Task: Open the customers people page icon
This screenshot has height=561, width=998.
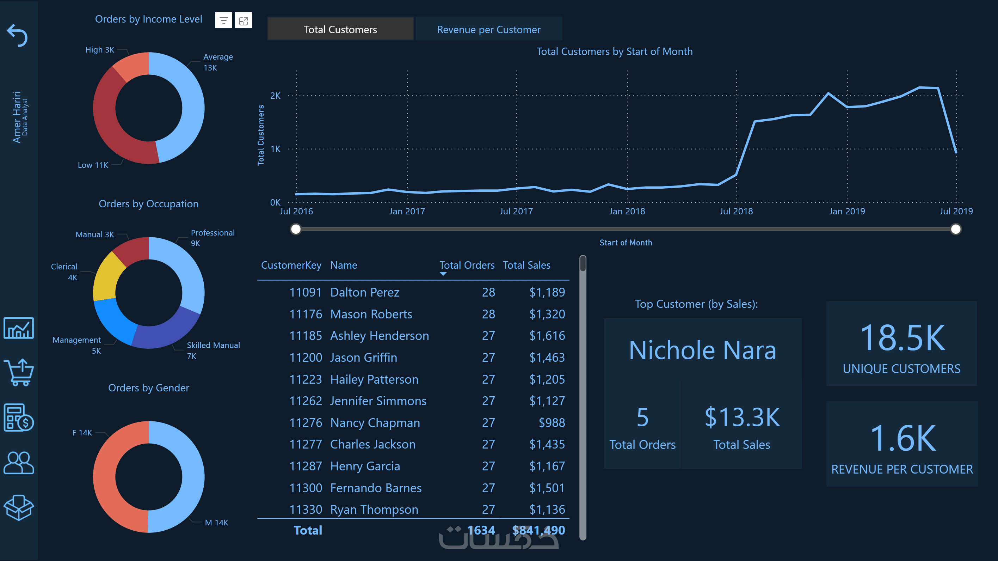Action: (19, 463)
